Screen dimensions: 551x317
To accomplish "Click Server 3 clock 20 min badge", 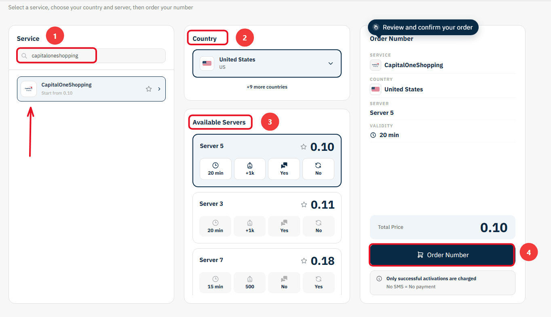I will (x=215, y=226).
